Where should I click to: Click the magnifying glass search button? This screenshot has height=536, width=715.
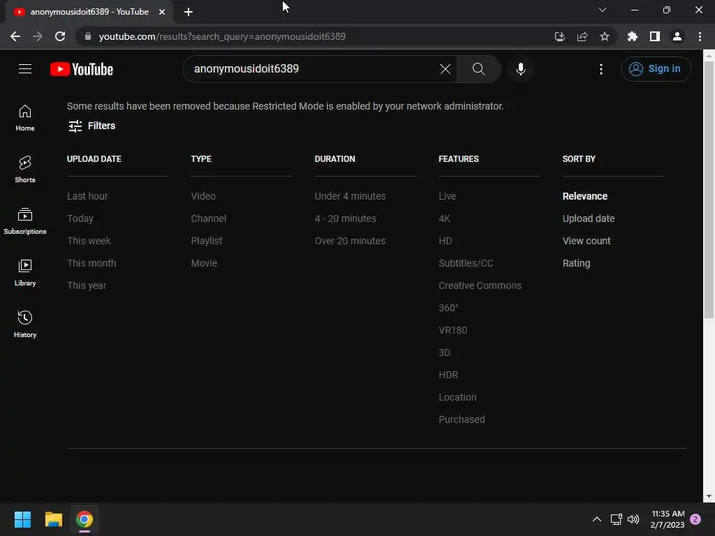click(478, 68)
